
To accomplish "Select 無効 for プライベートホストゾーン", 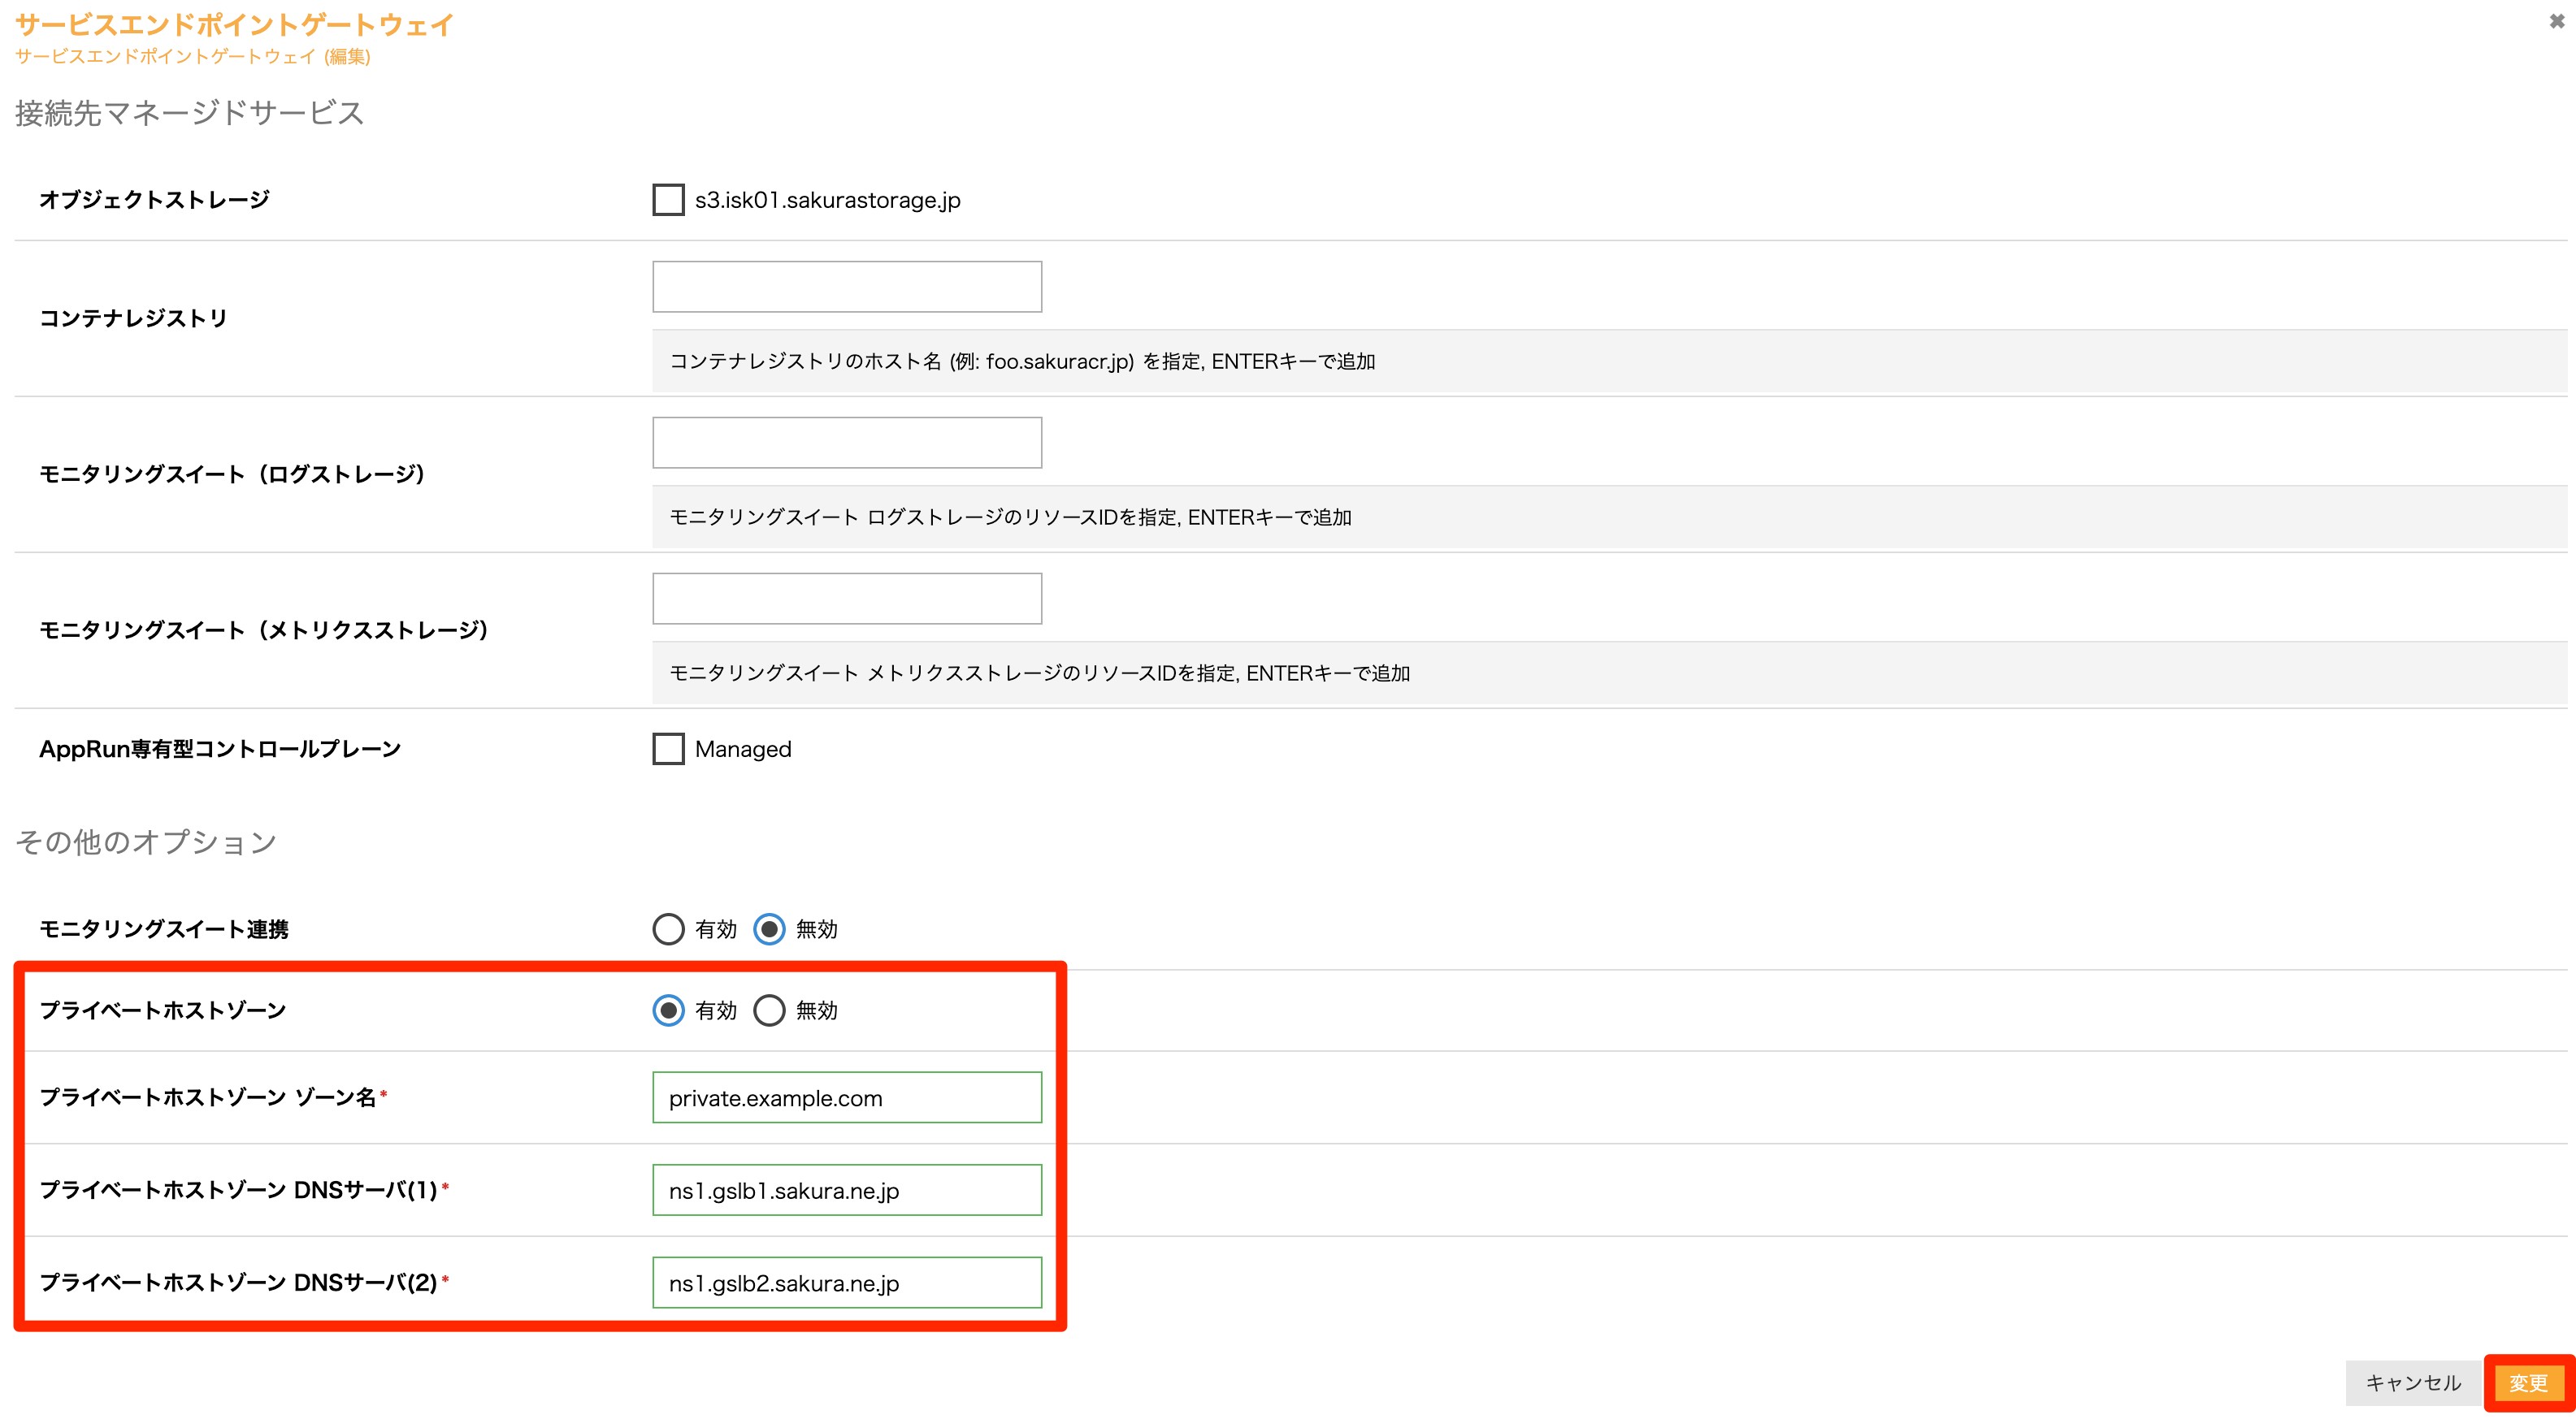I will click(x=769, y=1010).
